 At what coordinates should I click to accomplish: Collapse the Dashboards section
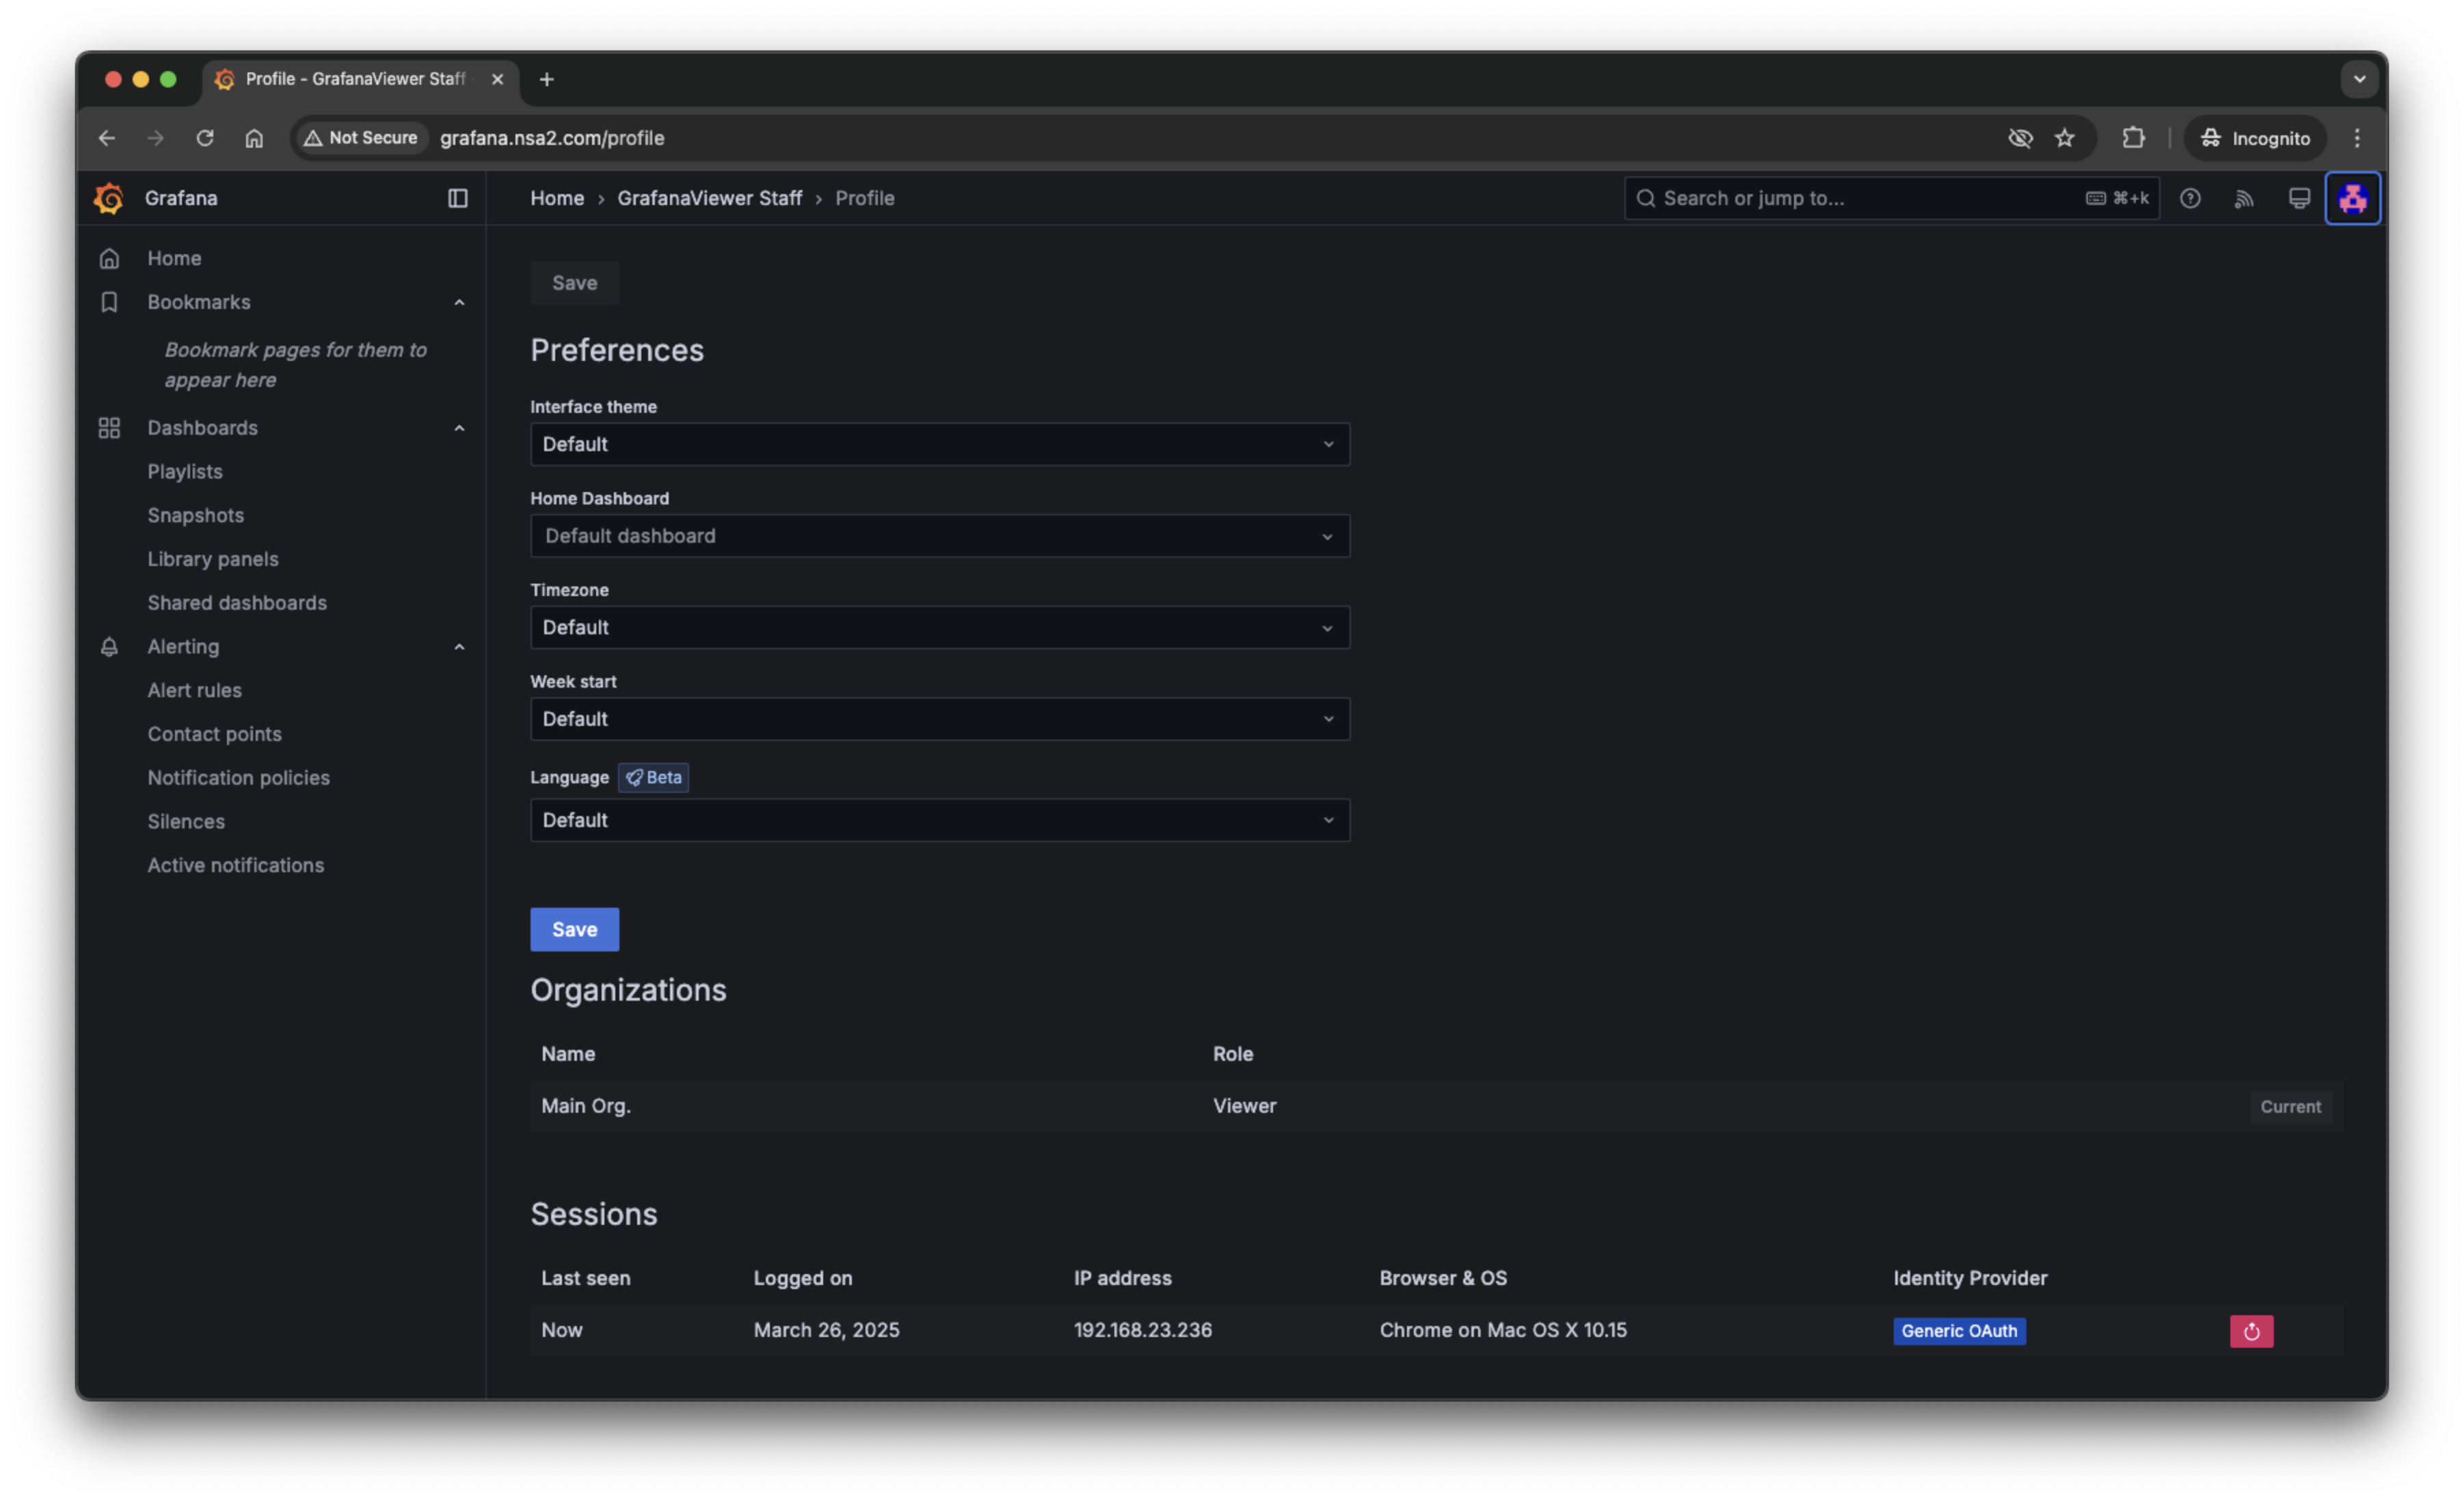[x=459, y=428]
